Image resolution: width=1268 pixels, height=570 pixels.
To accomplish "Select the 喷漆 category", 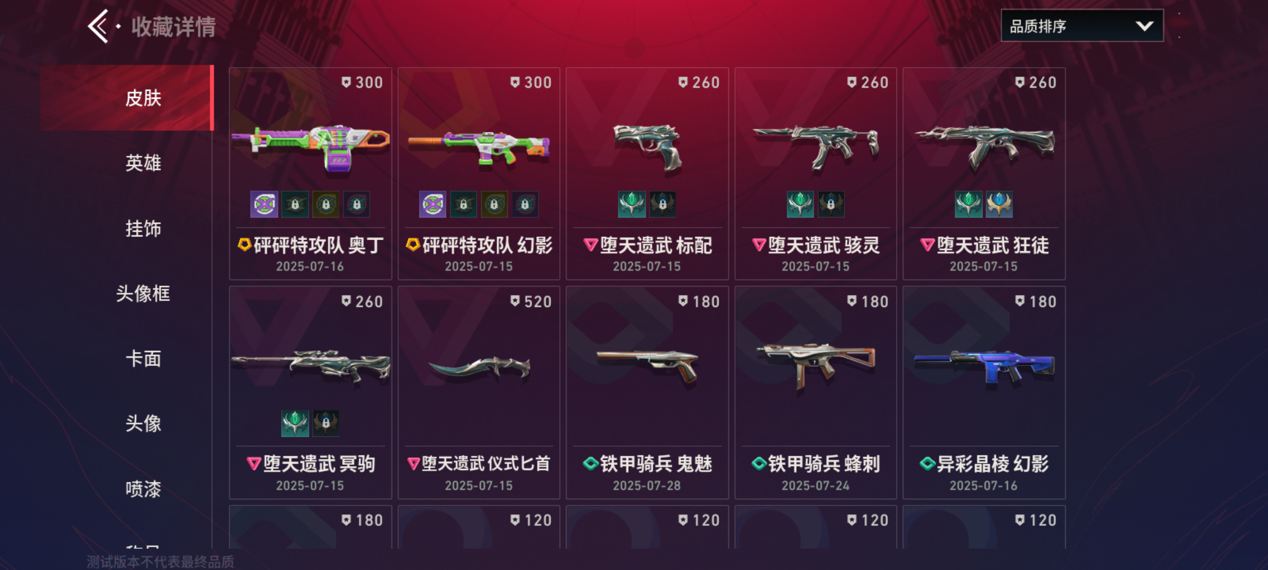I will click(143, 489).
